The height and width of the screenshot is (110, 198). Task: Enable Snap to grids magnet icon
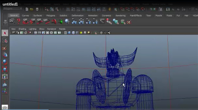click(122, 9)
